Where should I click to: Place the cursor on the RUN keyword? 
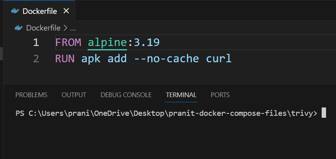[x=65, y=59]
